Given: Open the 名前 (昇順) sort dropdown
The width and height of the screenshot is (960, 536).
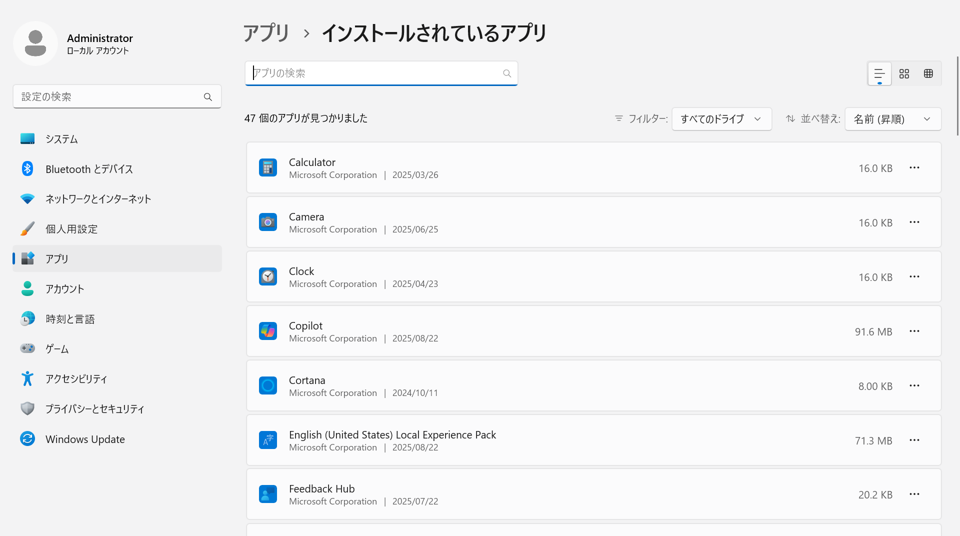Looking at the screenshot, I should [893, 119].
